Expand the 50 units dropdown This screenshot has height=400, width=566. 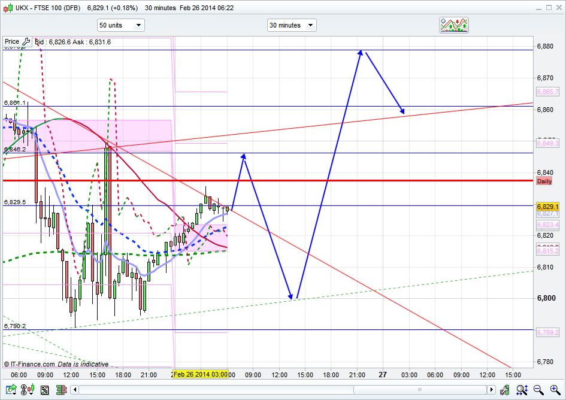[x=120, y=25]
